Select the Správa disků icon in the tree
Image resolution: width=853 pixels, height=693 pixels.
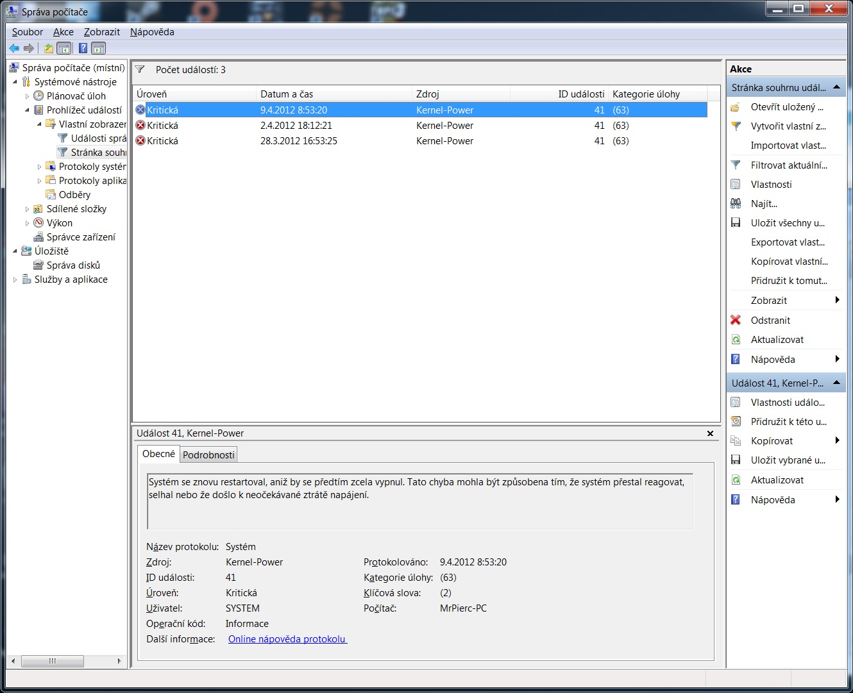[x=38, y=265]
